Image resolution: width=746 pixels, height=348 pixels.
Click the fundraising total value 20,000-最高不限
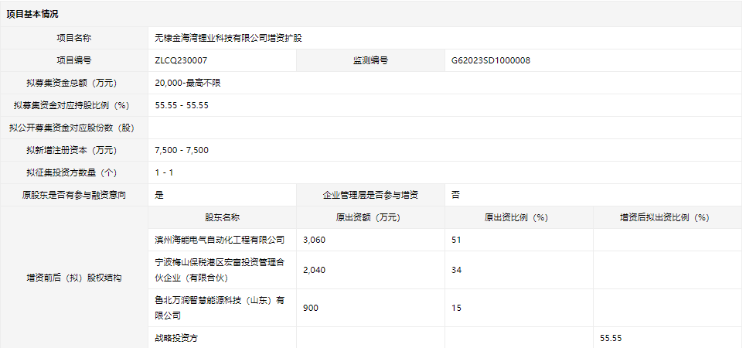coord(188,82)
